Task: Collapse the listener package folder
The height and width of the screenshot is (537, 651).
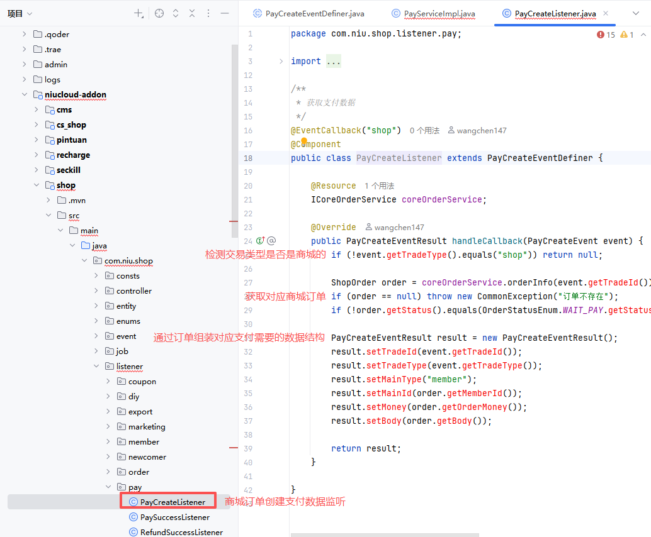Action: [x=96, y=367]
